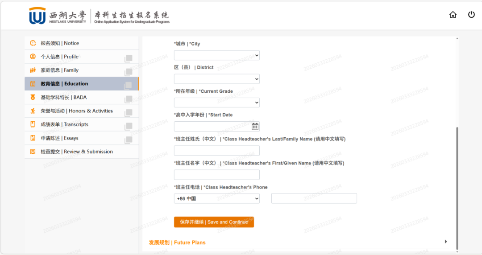
Task: Click the Save and Continue button
Action: point(214,222)
